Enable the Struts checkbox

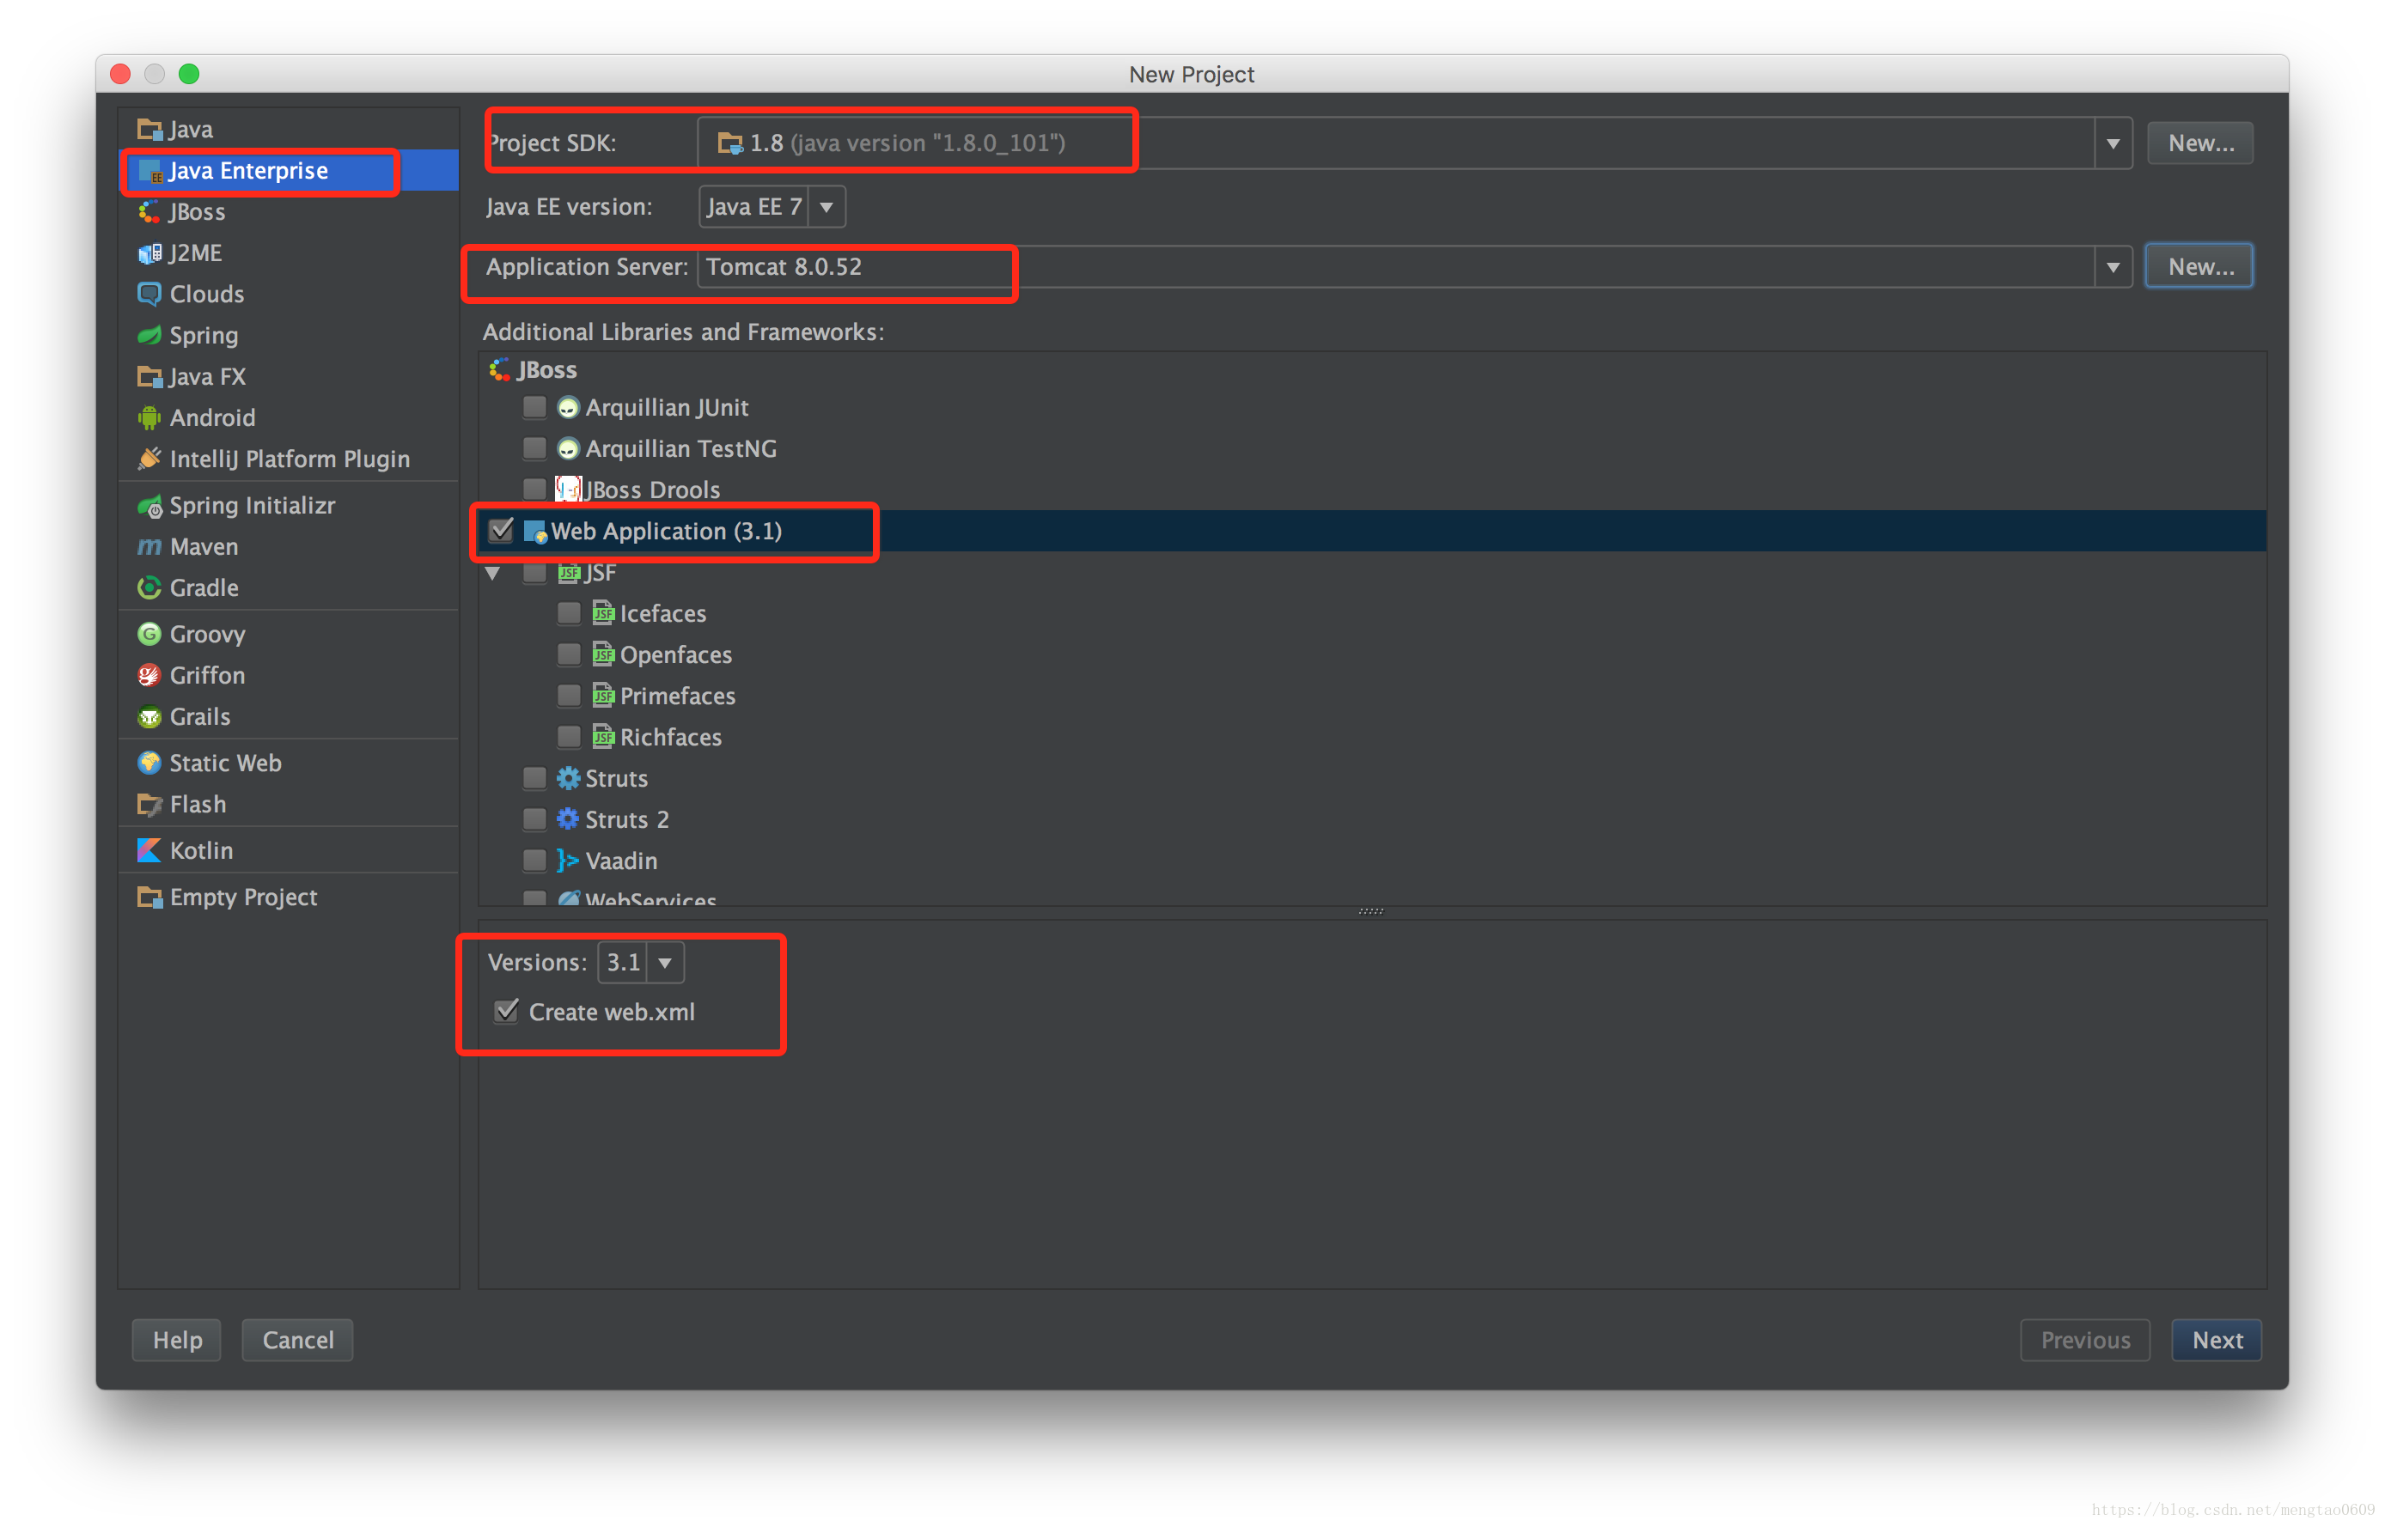(x=534, y=778)
